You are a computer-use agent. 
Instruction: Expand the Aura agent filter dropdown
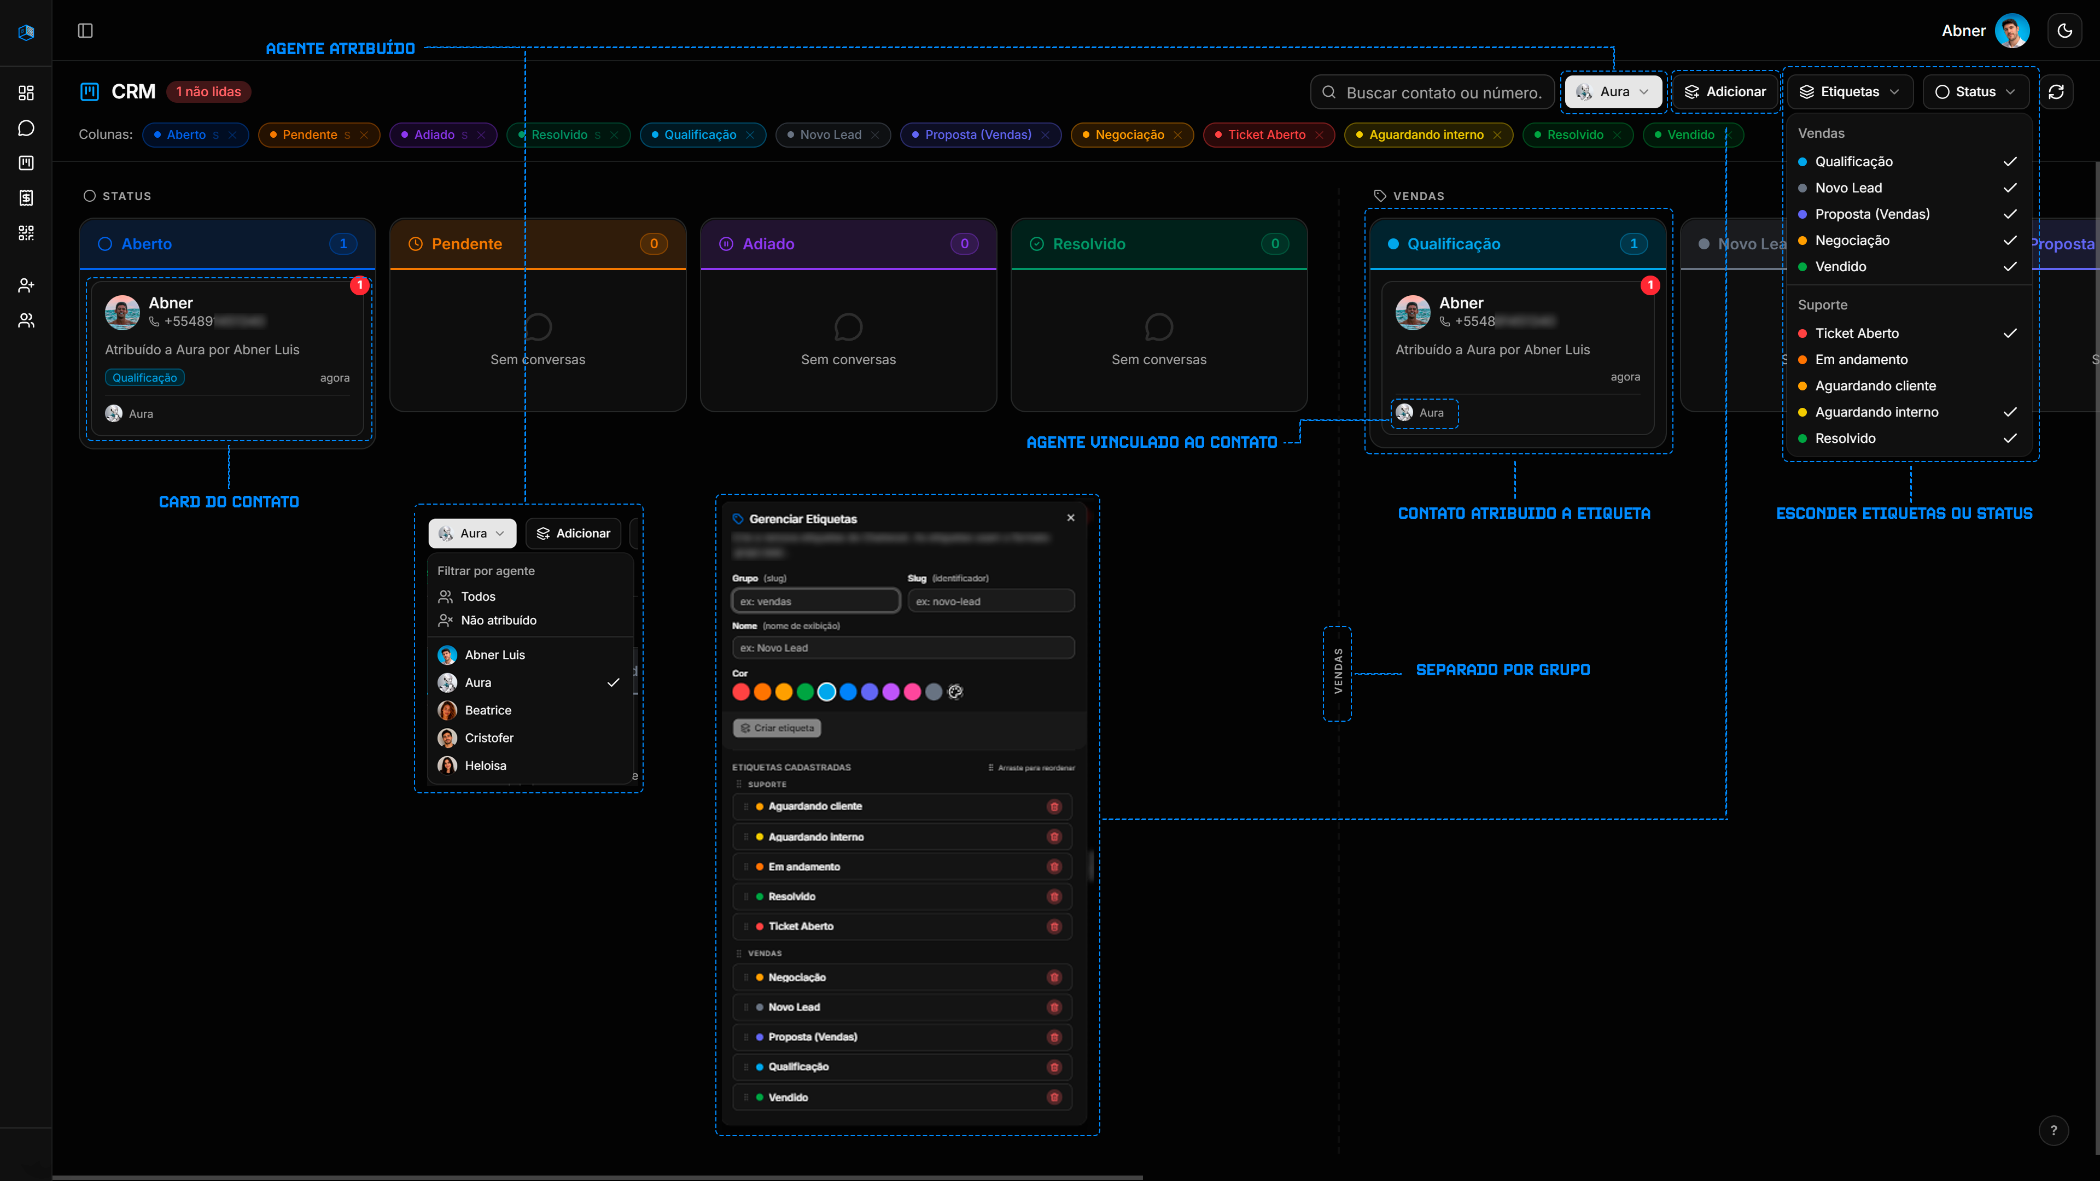1613,92
